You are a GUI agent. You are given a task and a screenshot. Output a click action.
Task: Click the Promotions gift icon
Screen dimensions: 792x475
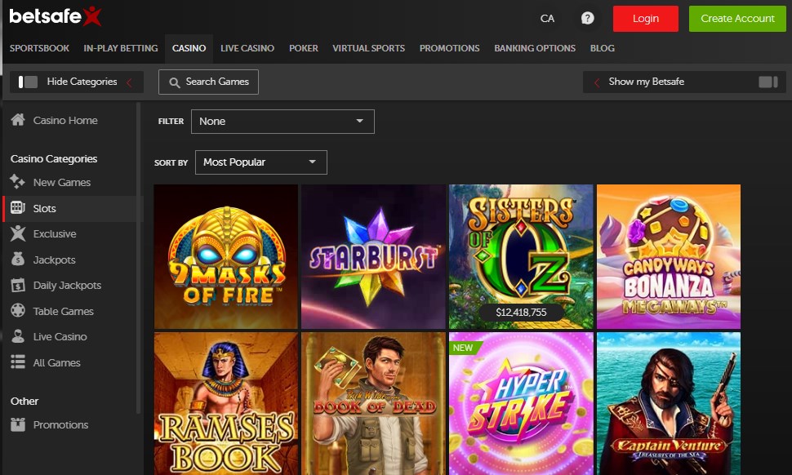18,424
